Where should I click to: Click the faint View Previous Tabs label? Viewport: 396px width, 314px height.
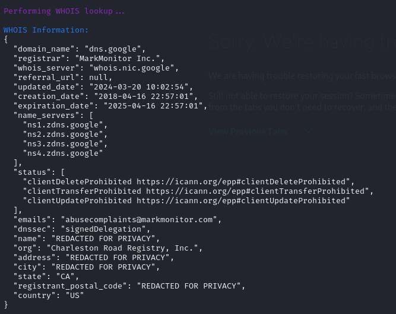[x=248, y=132]
